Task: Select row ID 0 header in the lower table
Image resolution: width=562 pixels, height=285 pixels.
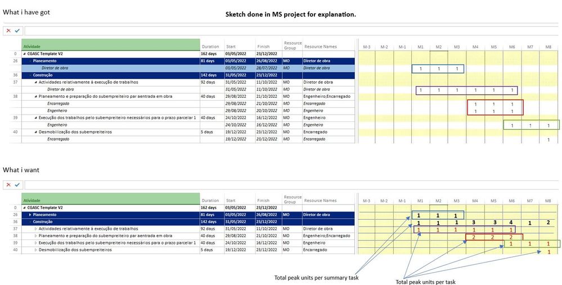Action: click(x=15, y=207)
